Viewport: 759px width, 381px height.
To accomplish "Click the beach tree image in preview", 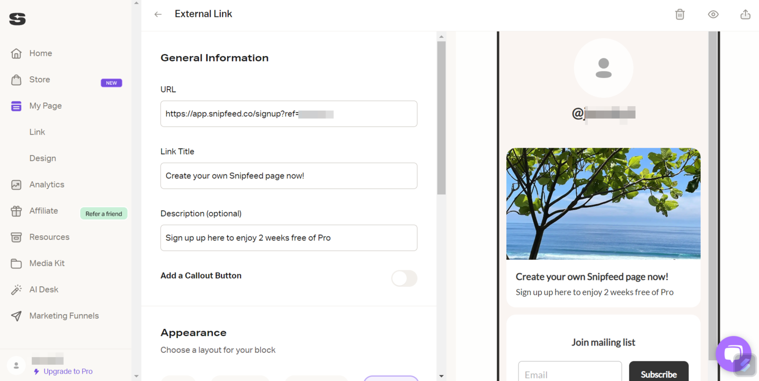I will click(603, 204).
